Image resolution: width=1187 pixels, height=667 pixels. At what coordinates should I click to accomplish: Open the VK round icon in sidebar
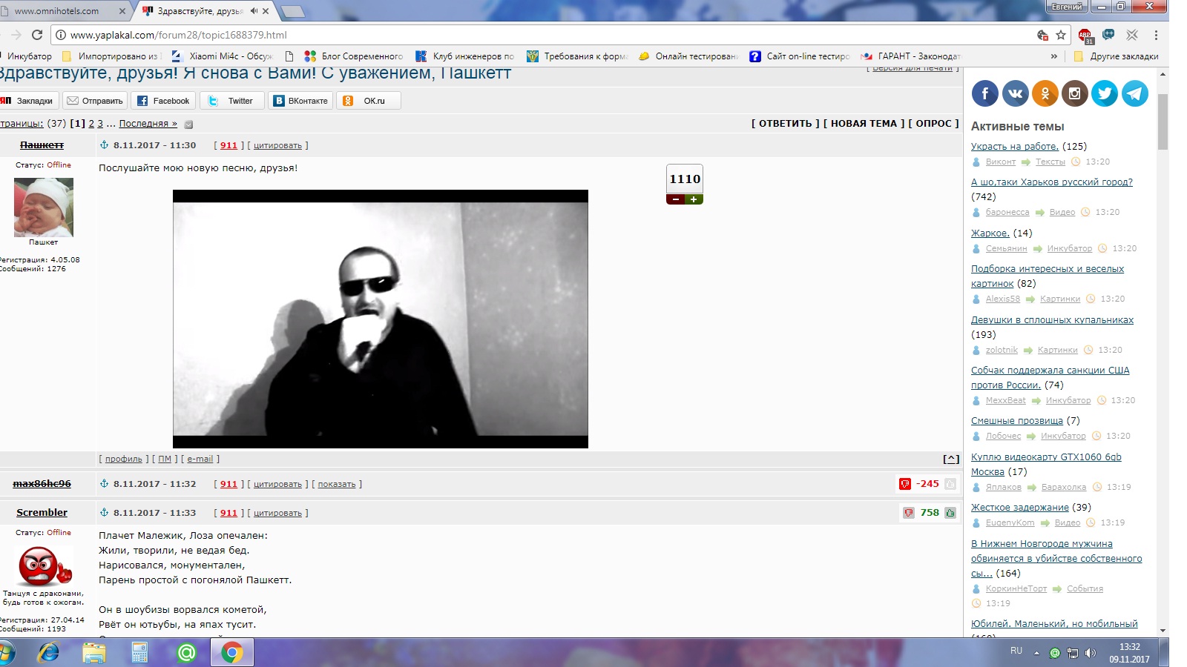coord(1016,93)
